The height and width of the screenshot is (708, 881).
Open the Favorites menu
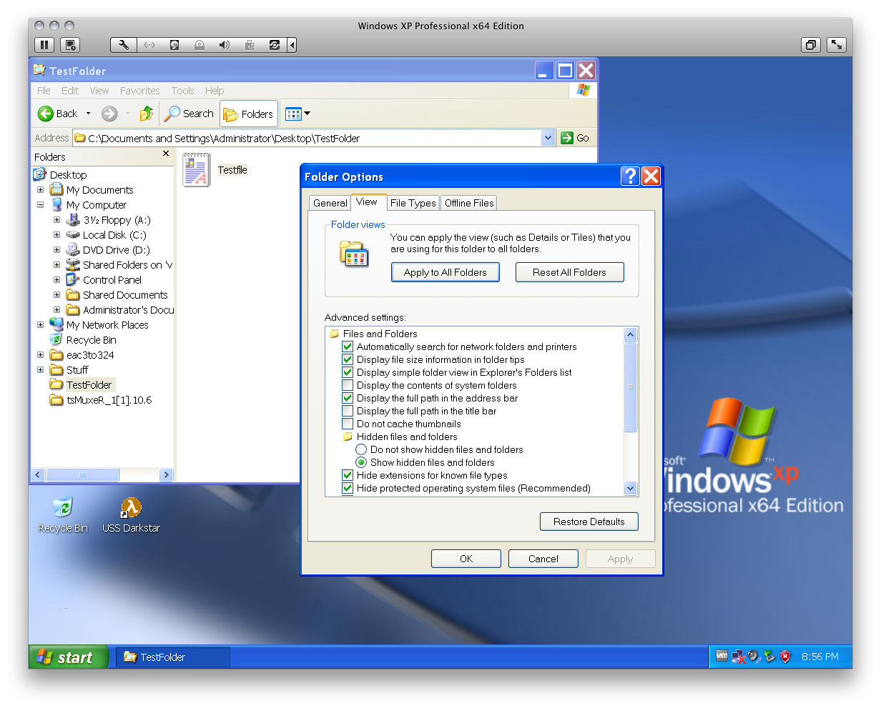(x=140, y=91)
